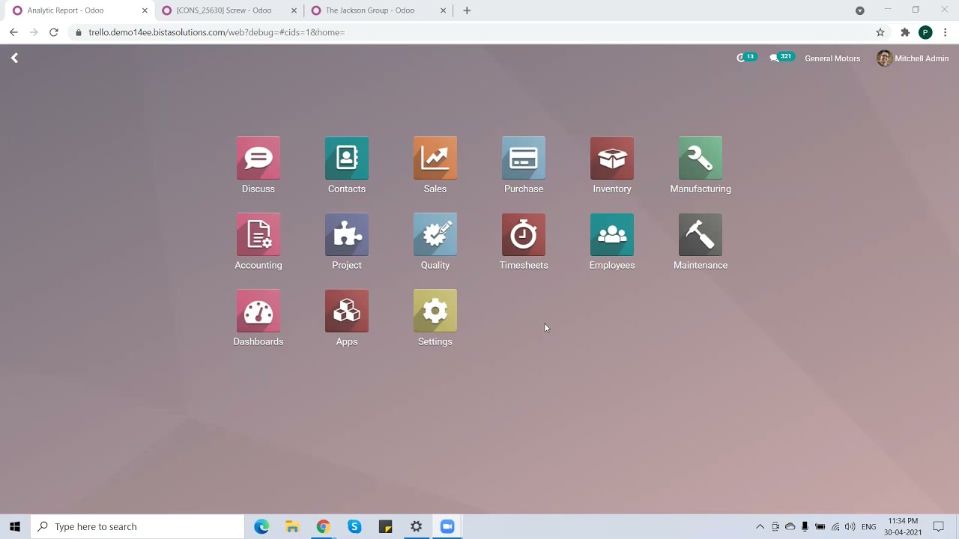Open the battery status tray icon
Viewport: 959px width, 539px height.
(x=820, y=527)
